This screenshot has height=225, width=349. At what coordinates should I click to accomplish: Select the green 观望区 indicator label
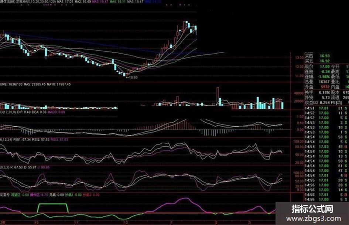20,195
